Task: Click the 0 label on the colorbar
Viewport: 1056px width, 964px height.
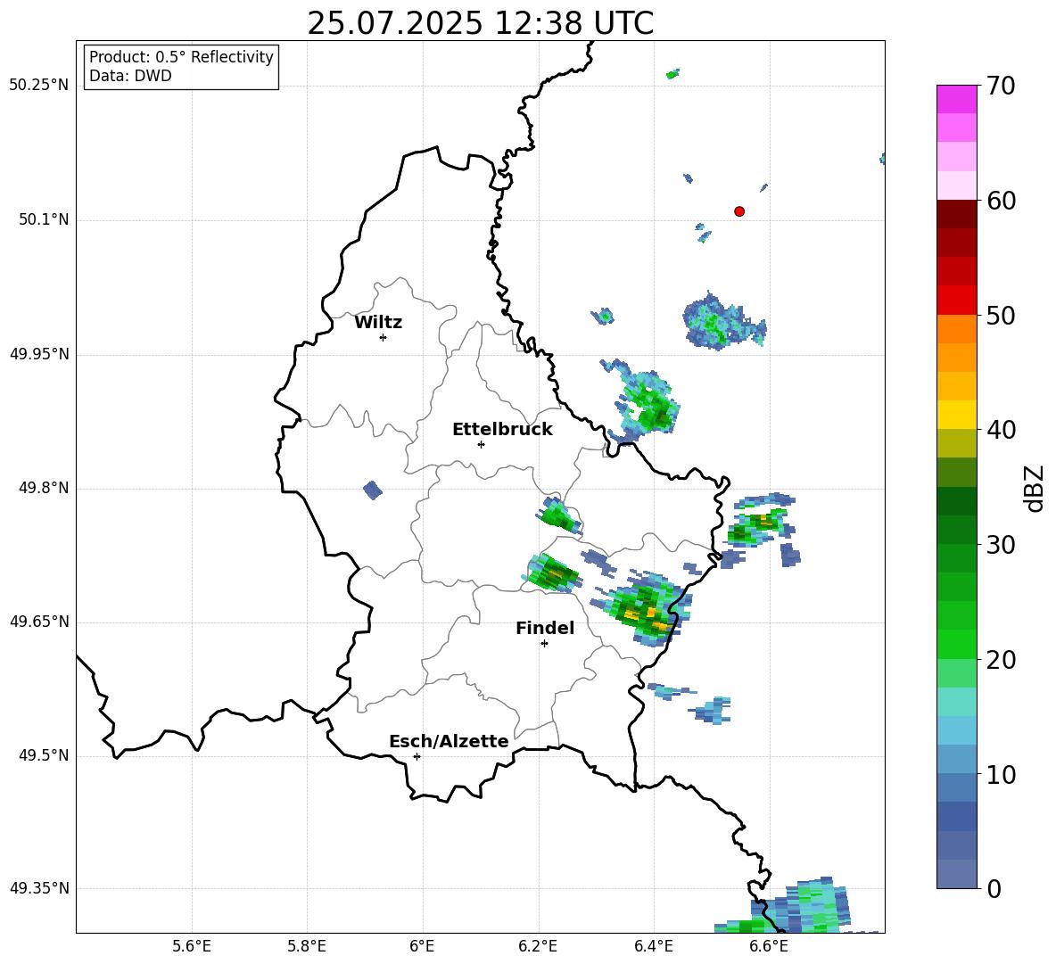Action: (x=994, y=889)
